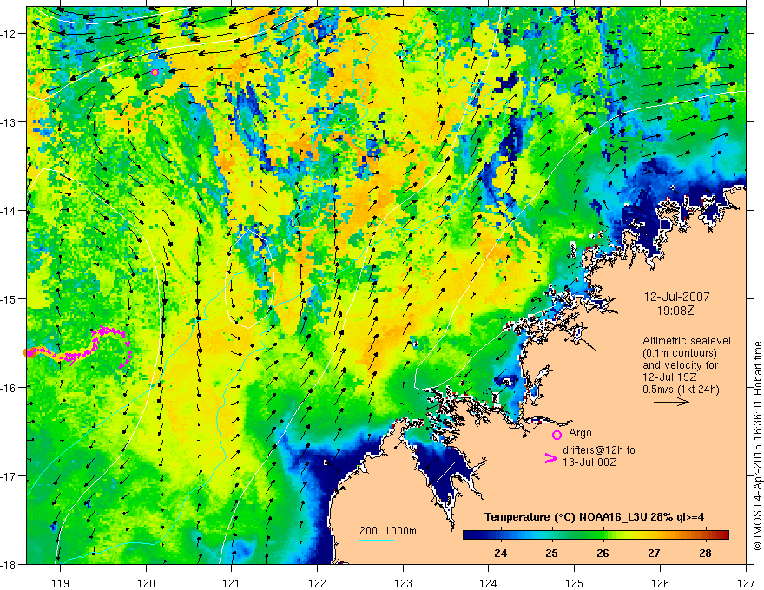This screenshot has width=764, height=590.
Task: Click the latitude axis label '-18'
Action: point(10,564)
